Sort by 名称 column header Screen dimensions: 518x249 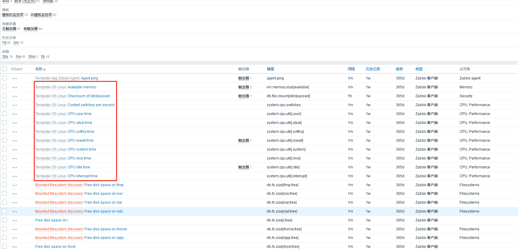tap(40, 69)
